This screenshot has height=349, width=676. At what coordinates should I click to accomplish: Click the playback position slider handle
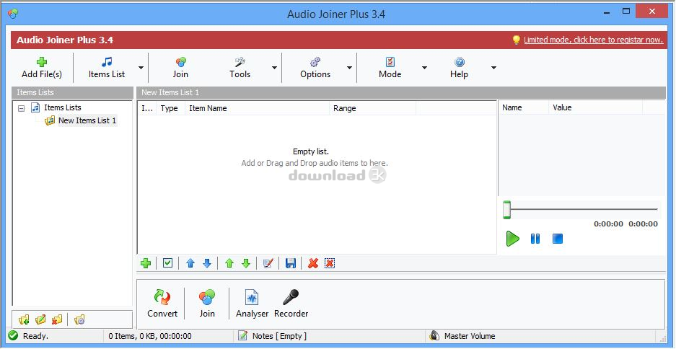click(507, 210)
